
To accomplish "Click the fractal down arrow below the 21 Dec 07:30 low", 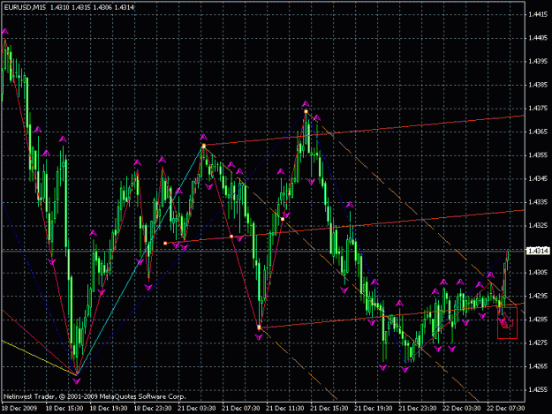I will click(259, 337).
